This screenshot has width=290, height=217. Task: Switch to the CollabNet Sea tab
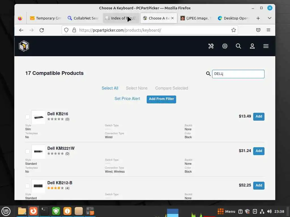pyautogui.click(x=83, y=18)
